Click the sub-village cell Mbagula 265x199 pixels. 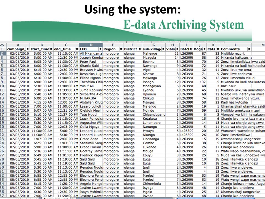[154, 57]
